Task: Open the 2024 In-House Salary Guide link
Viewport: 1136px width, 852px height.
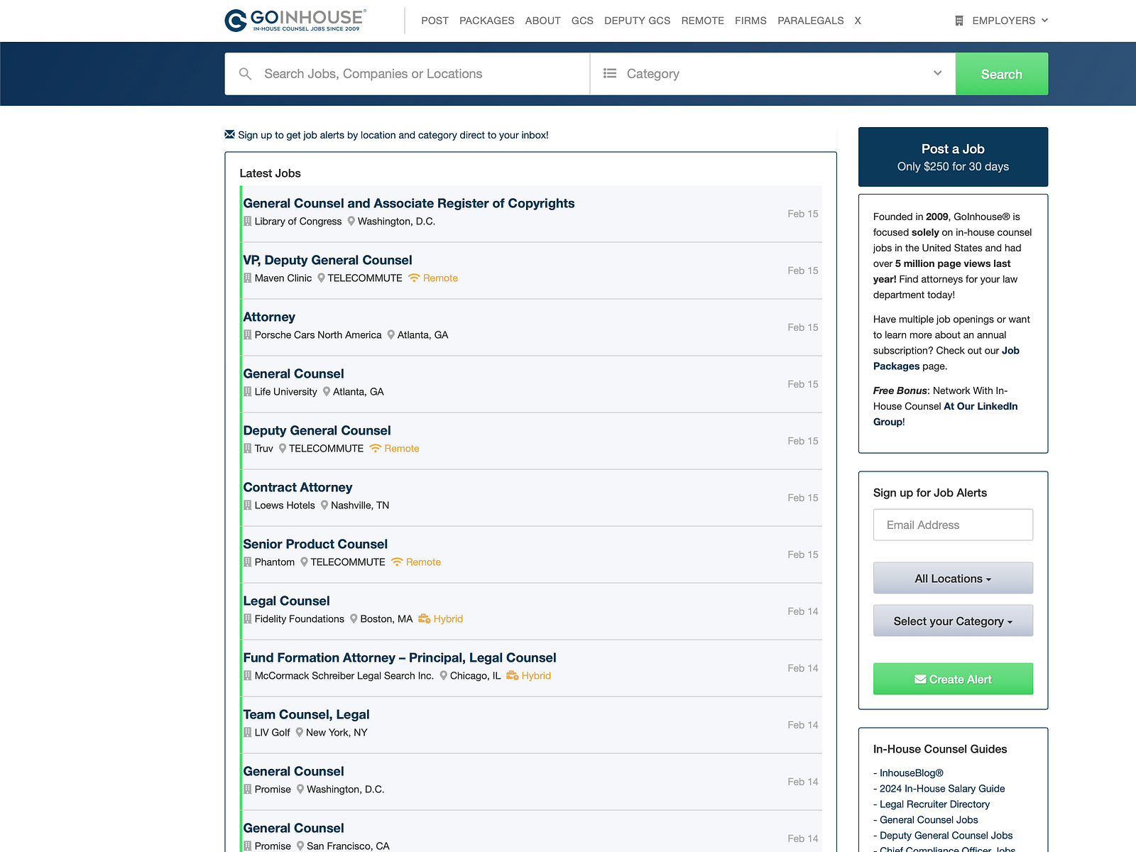Action: (941, 788)
